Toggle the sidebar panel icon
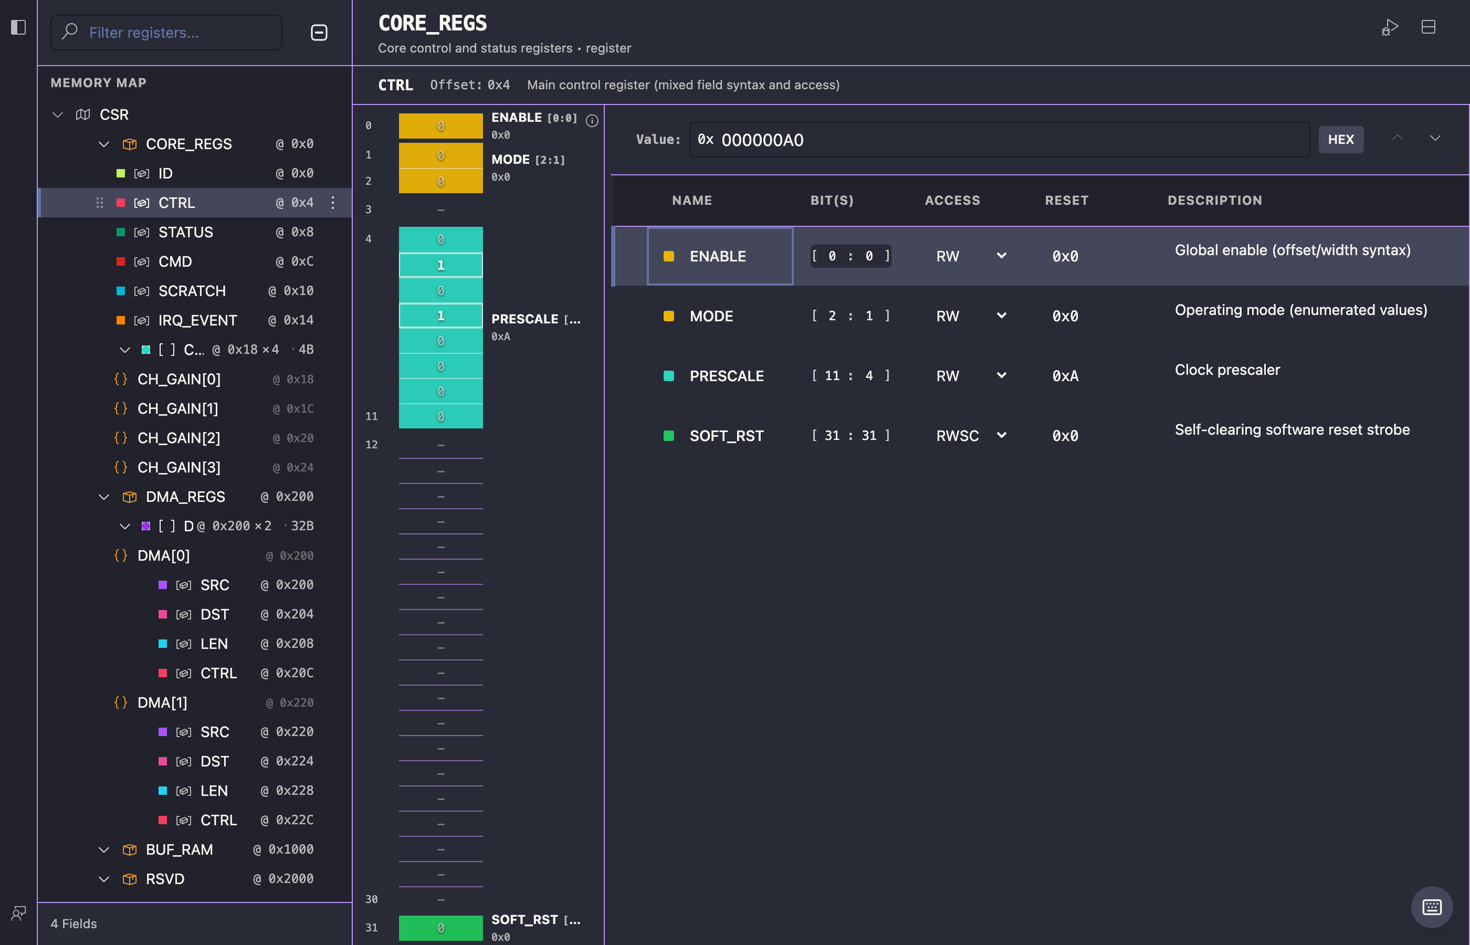Image resolution: width=1470 pixels, height=945 pixels. pyautogui.click(x=18, y=27)
